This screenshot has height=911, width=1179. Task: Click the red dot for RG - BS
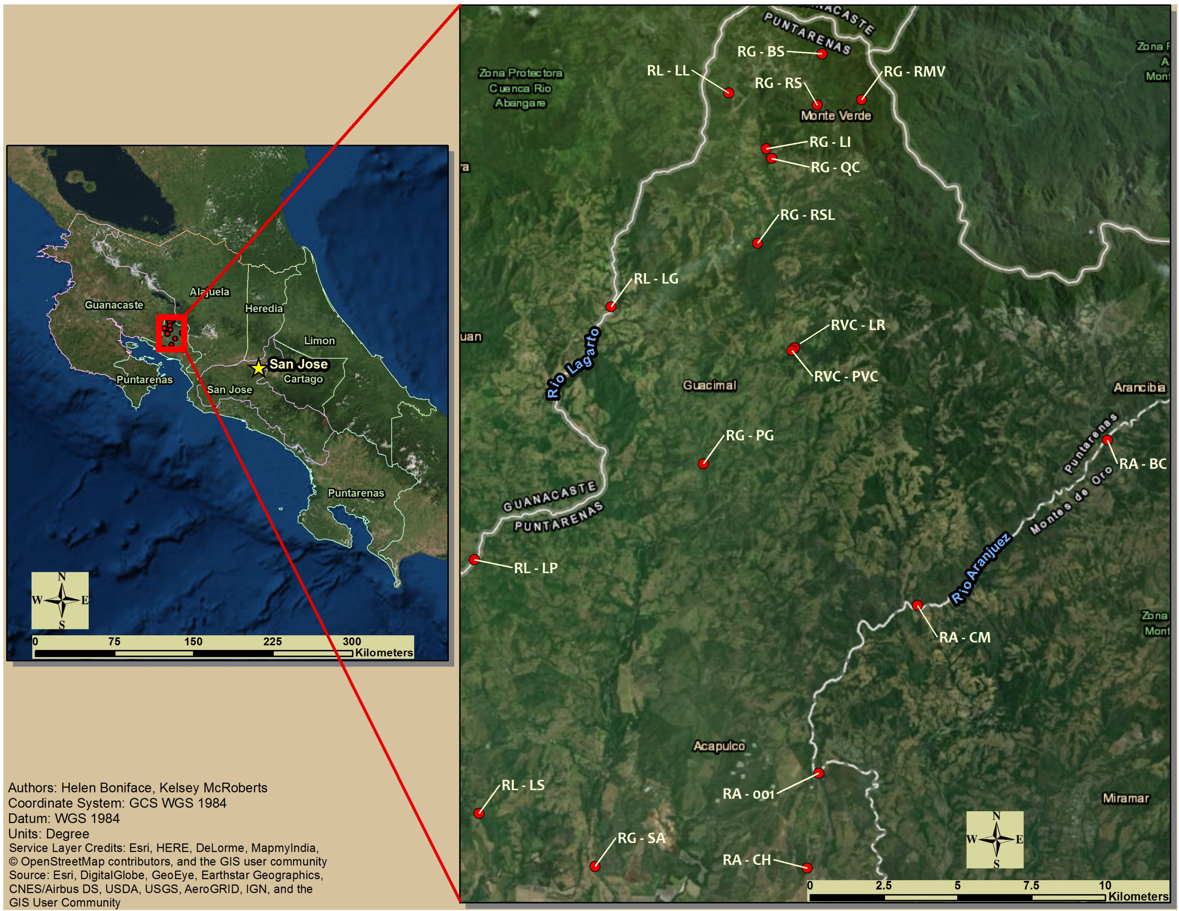coord(822,54)
